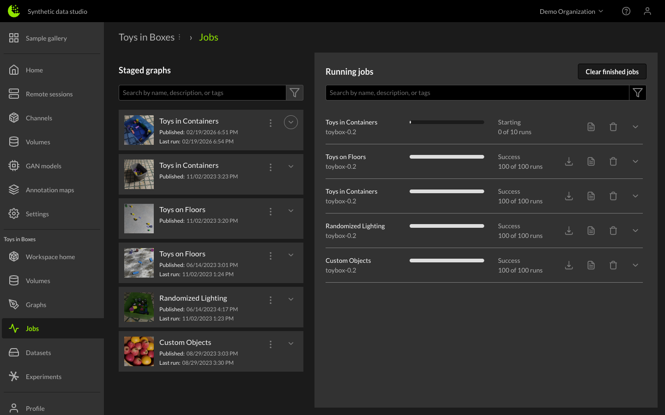The image size is (665, 415).
Task: Open the help icon in top bar
Action: pos(626,11)
